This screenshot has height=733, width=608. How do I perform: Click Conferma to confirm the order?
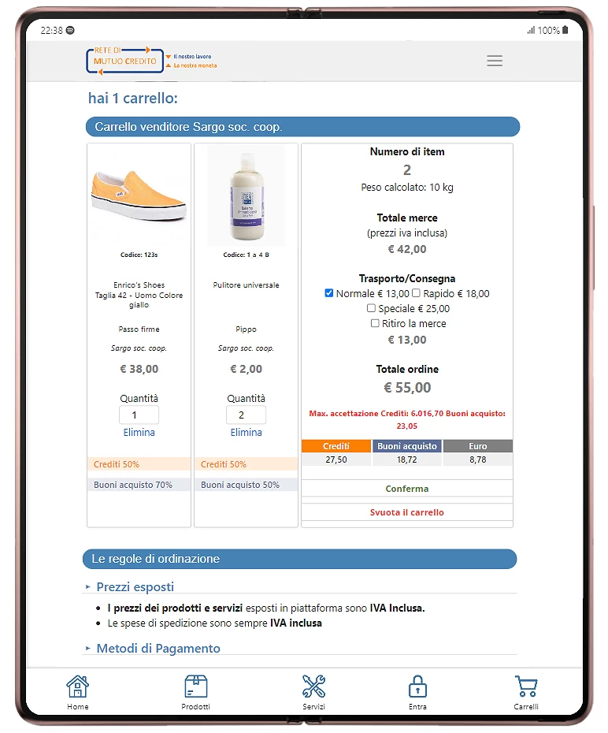tap(407, 489)
